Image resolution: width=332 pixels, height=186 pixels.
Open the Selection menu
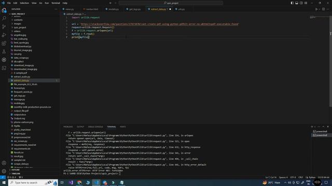(x=24, y=3)
